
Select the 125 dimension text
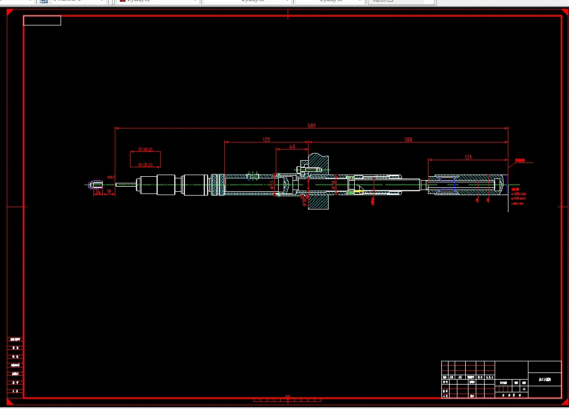(266, 140)
